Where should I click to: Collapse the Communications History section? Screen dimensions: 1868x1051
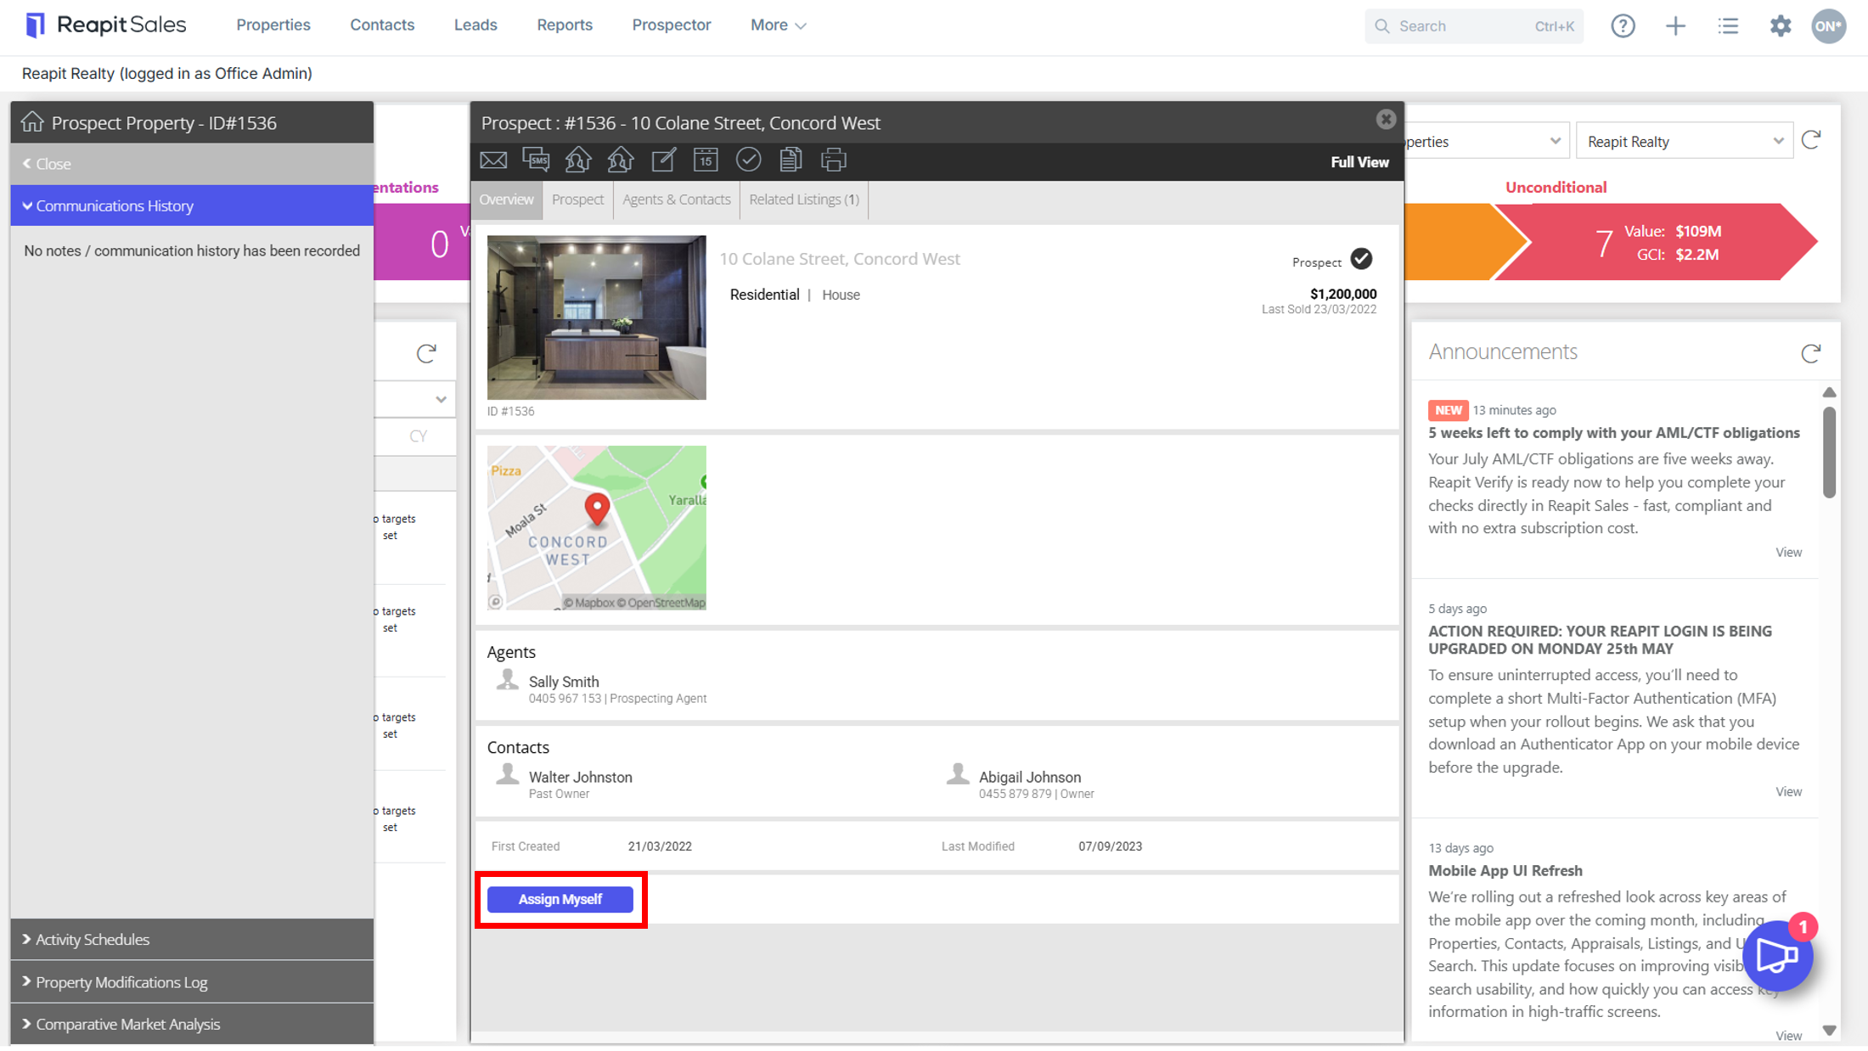click(192, 206)
